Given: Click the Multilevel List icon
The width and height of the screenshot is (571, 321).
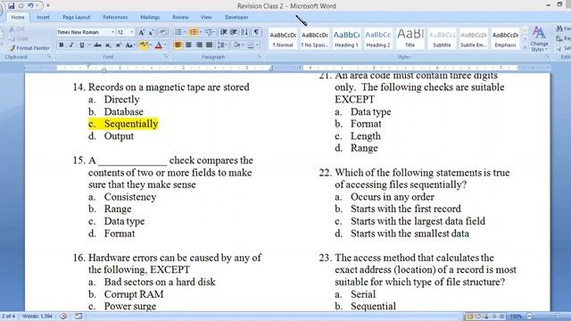Looking at the screenshot, I should (209, 32).
